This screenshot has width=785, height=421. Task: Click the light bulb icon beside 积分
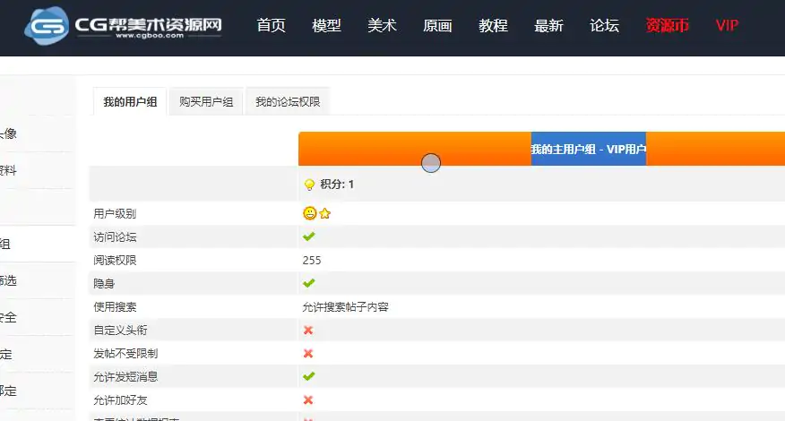[309, 185]
